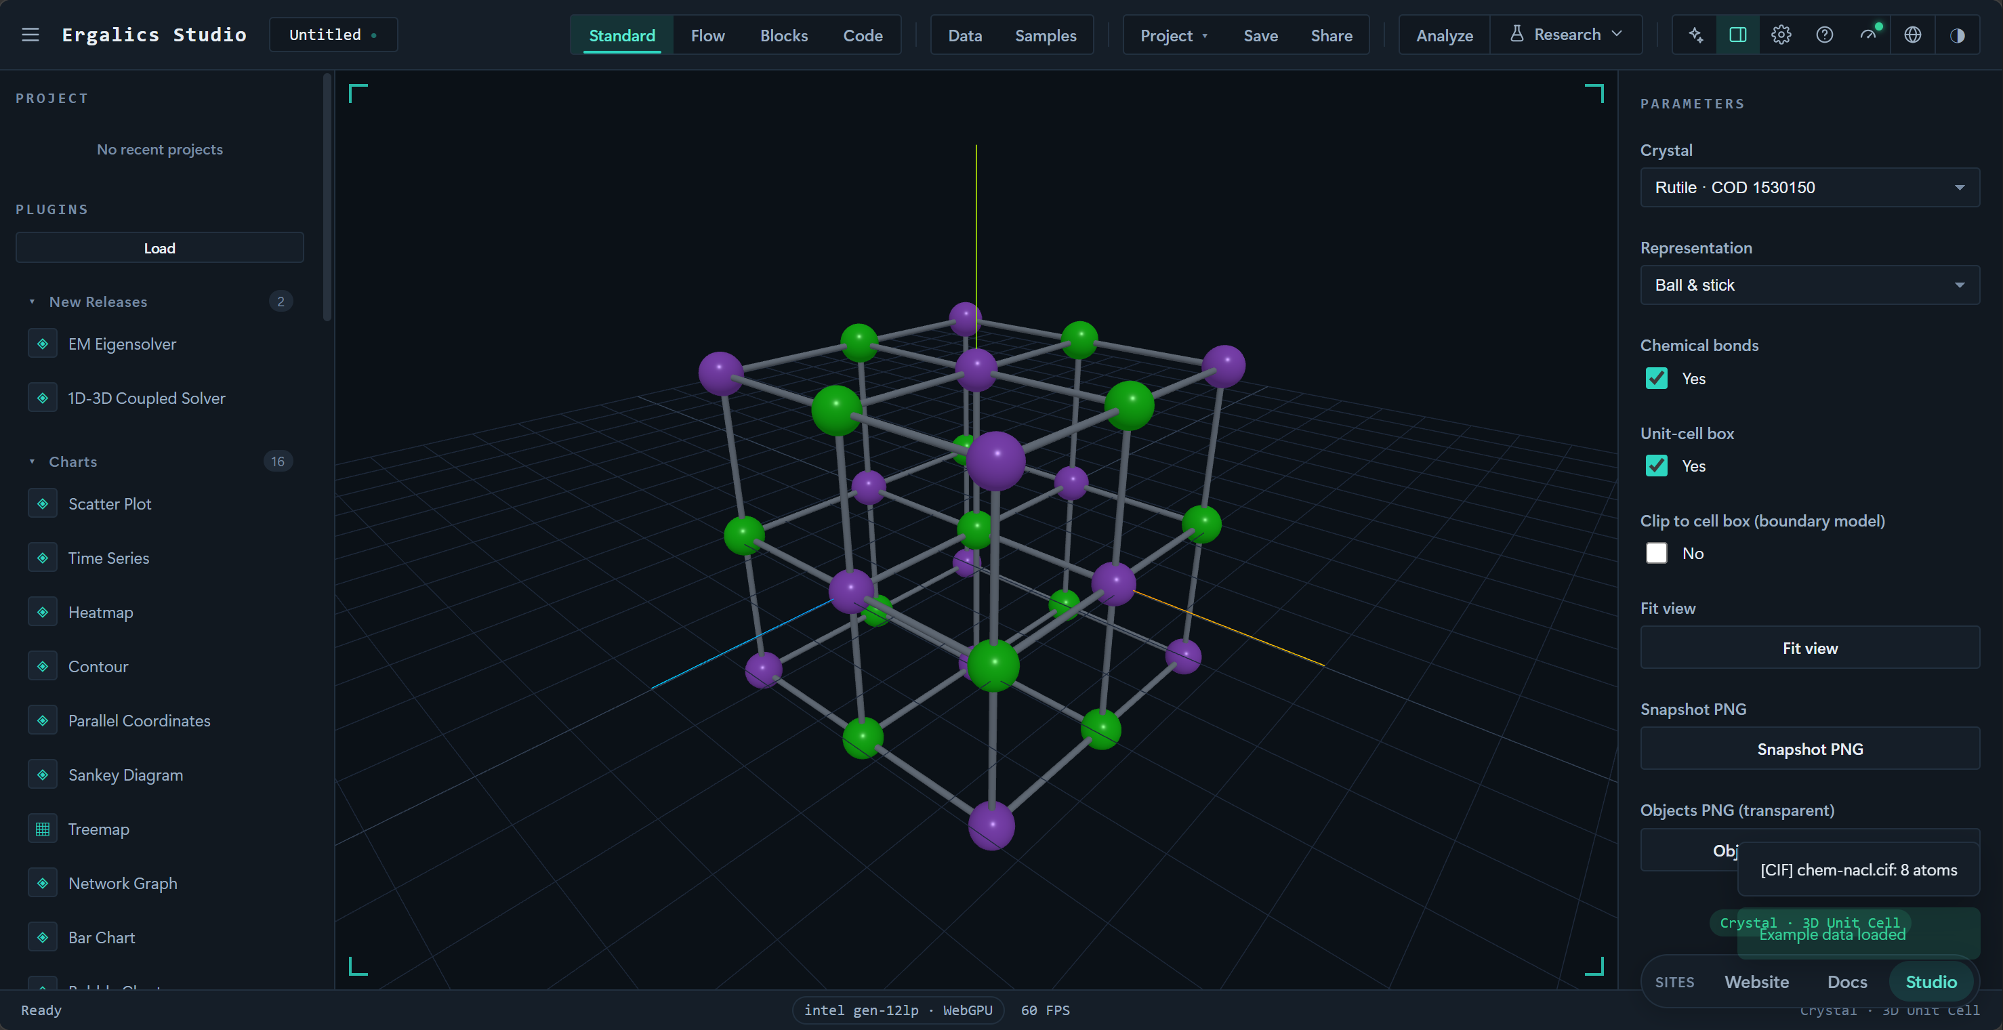The height and width of the screenshot is (1030, 2003).
Task: Switch to the Flow tab
Action: (707, 36)
